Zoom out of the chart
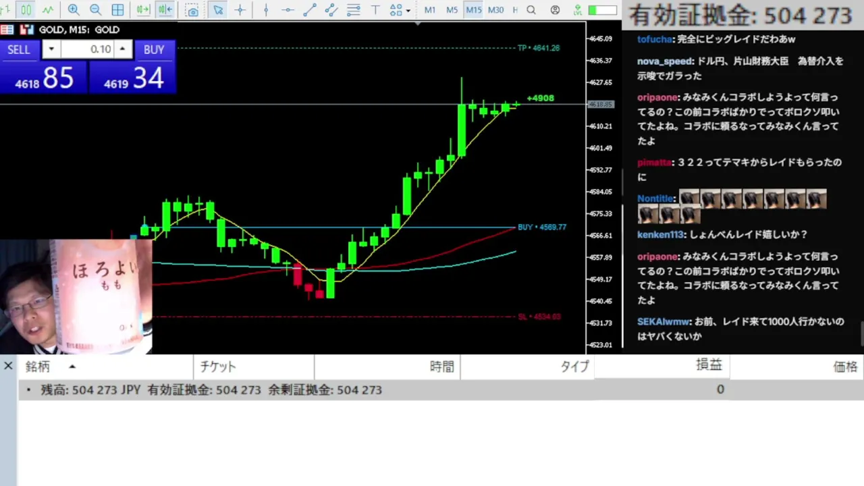This screenshot has height=486, width=864. (x=95, y=10)
